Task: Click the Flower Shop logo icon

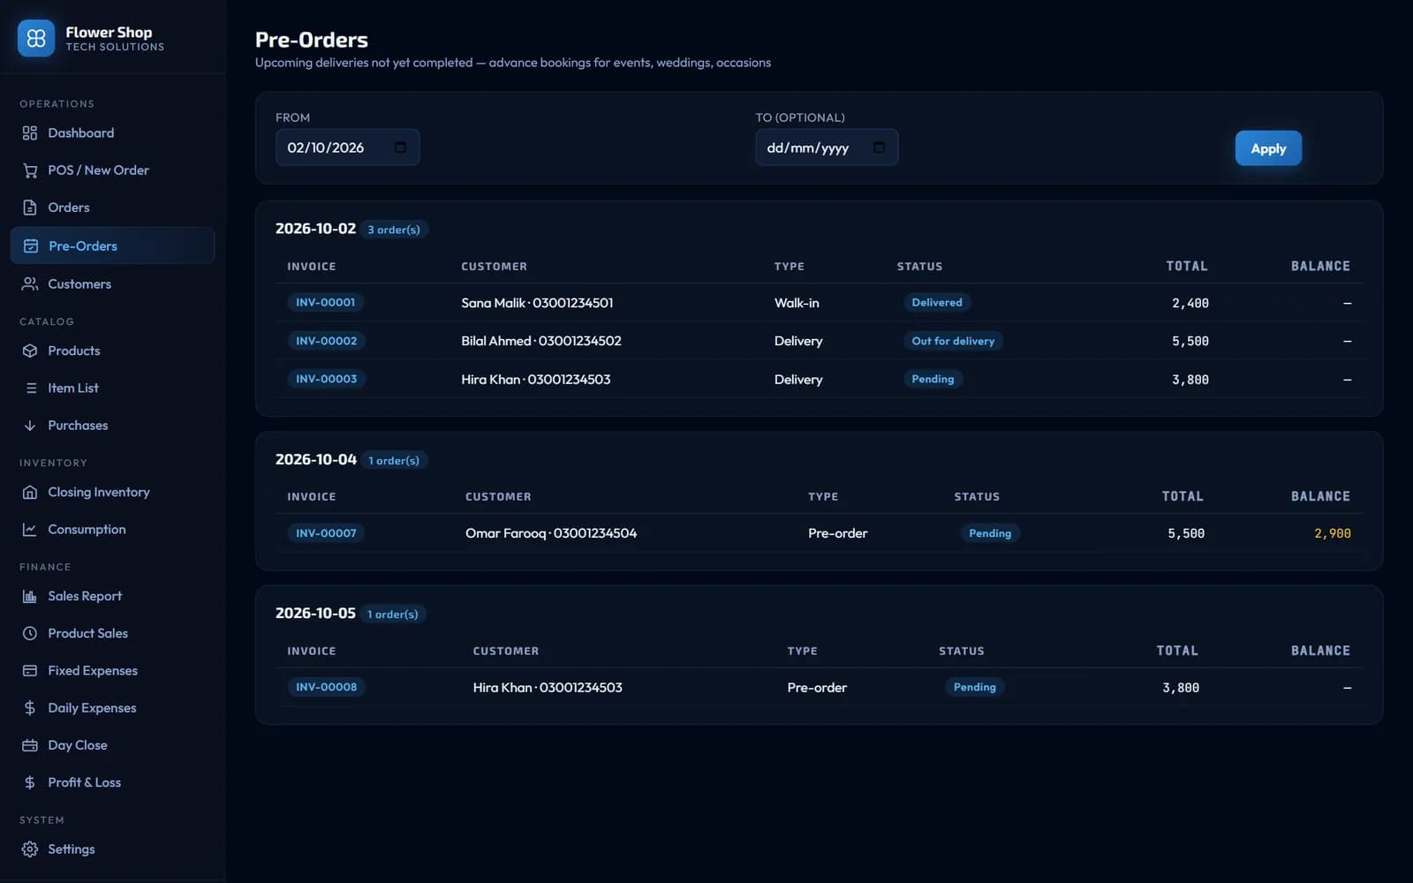Action: [36, 38]
